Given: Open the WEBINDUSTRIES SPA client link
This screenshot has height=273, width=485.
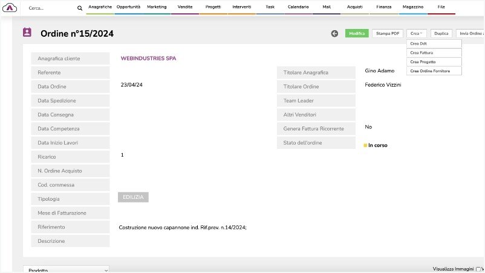Looking at the screenshot, I should 148,58.
